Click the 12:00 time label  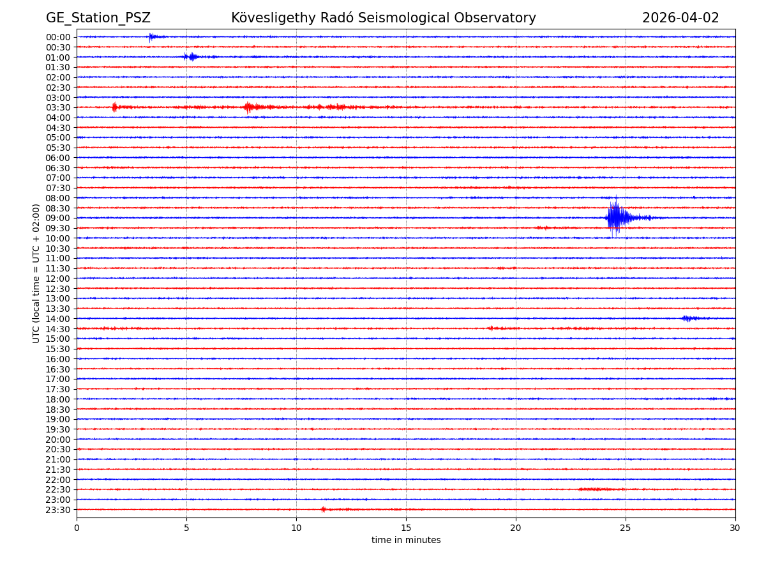[x=58, y=279]
